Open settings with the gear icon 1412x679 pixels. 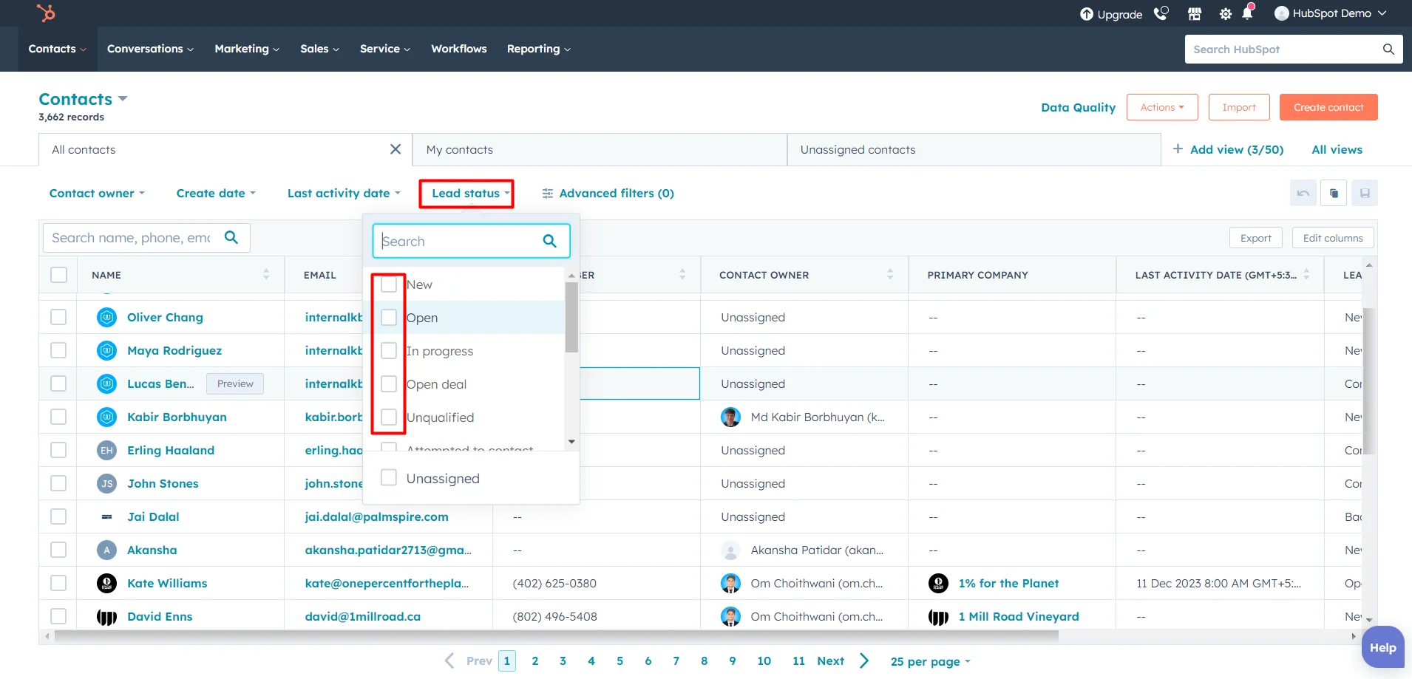(x=1226, y=13)
